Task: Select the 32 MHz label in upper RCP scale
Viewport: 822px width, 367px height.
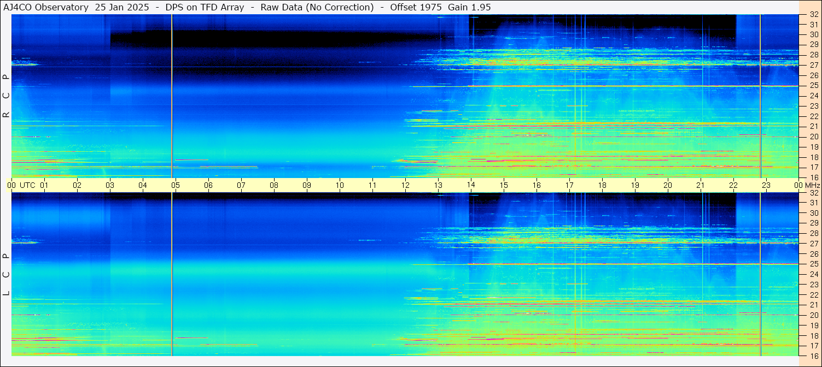Action: (813, 15)
